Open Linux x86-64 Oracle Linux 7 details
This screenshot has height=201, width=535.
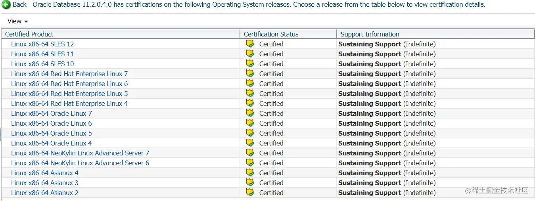(51, 113)
